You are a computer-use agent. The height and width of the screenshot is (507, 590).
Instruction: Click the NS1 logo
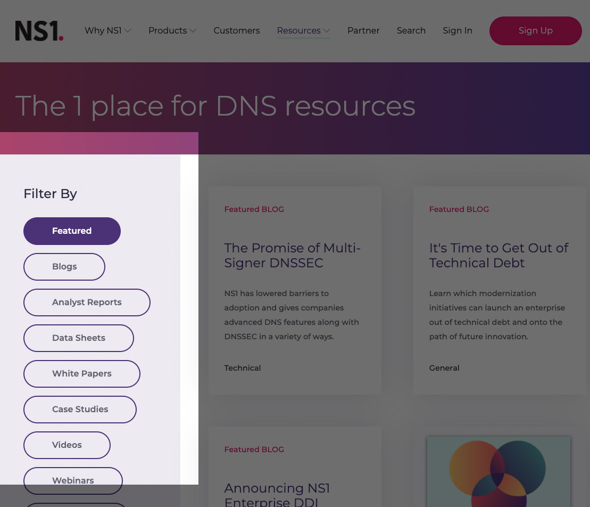click(39, 30)
